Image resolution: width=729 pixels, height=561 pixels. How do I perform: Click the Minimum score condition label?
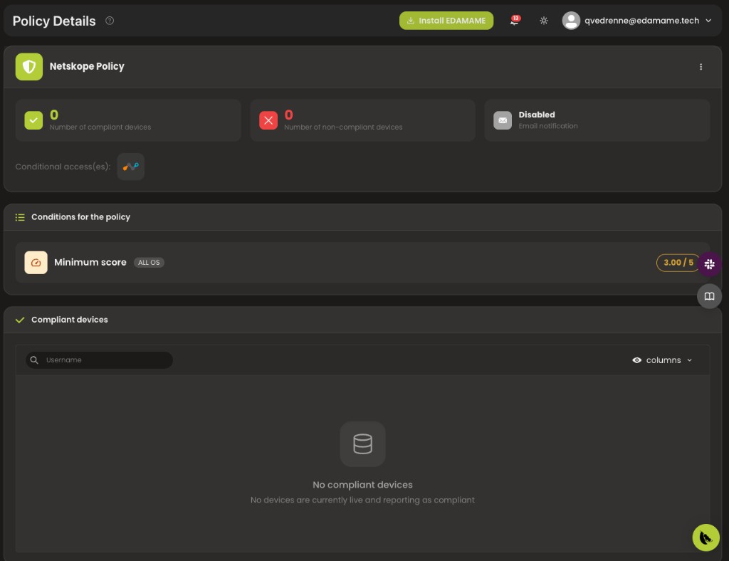click(90, 262)
